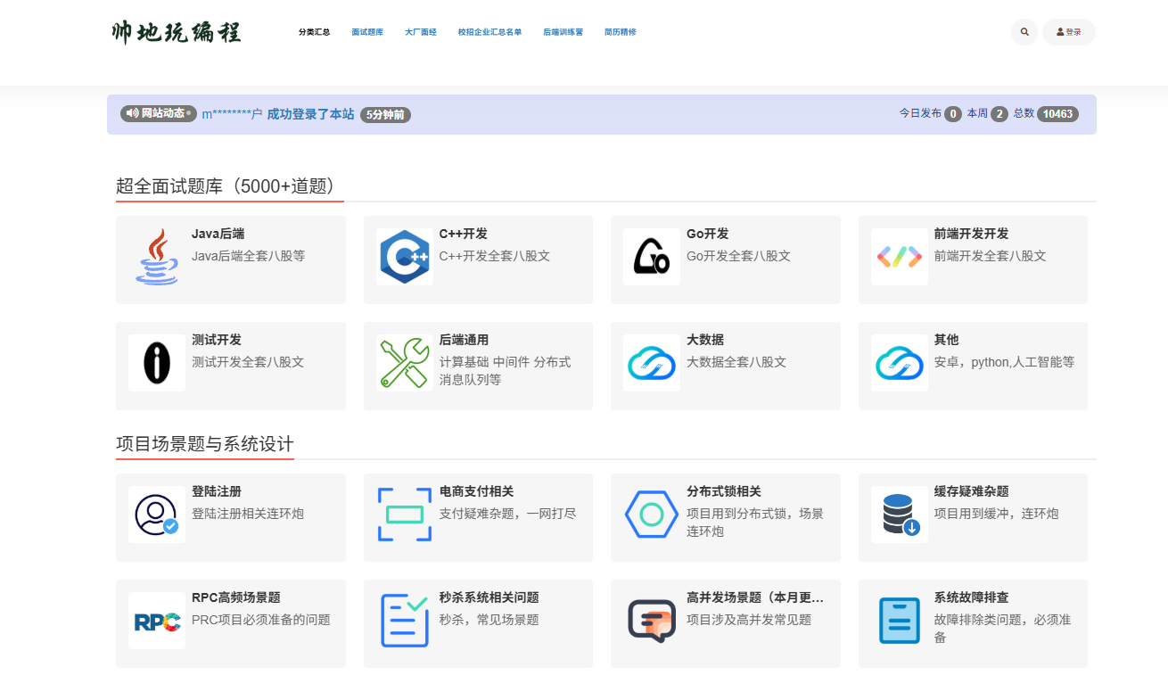Screen dimensions: 1168x692
Task: Click the 缓存疑难杂题 database icon
Action: click(900, 515)
